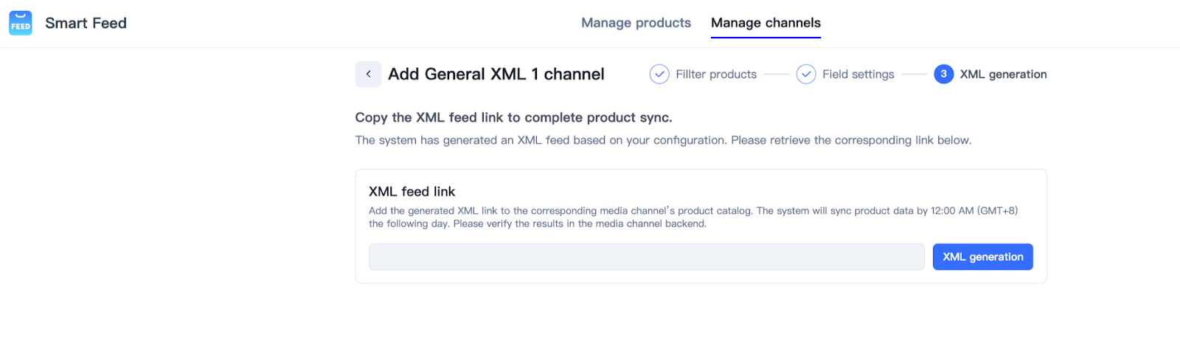Select the XML generation step label

1003,74
